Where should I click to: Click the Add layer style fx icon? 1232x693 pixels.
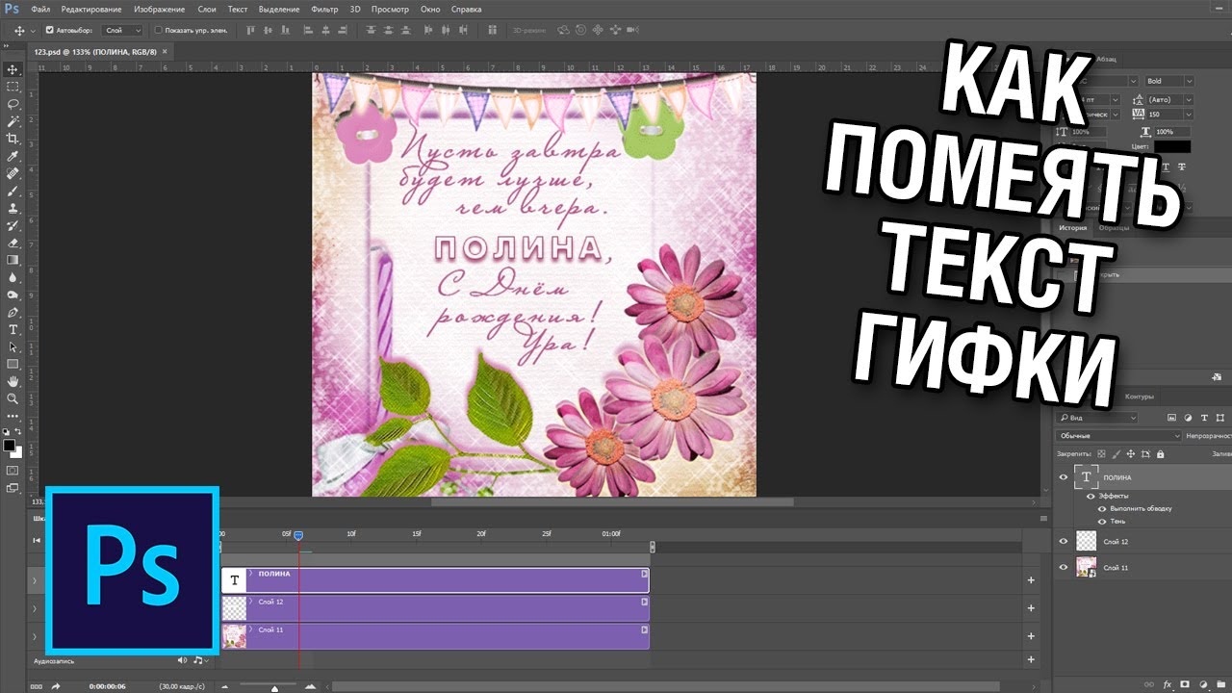click(x=1167, y=685)
